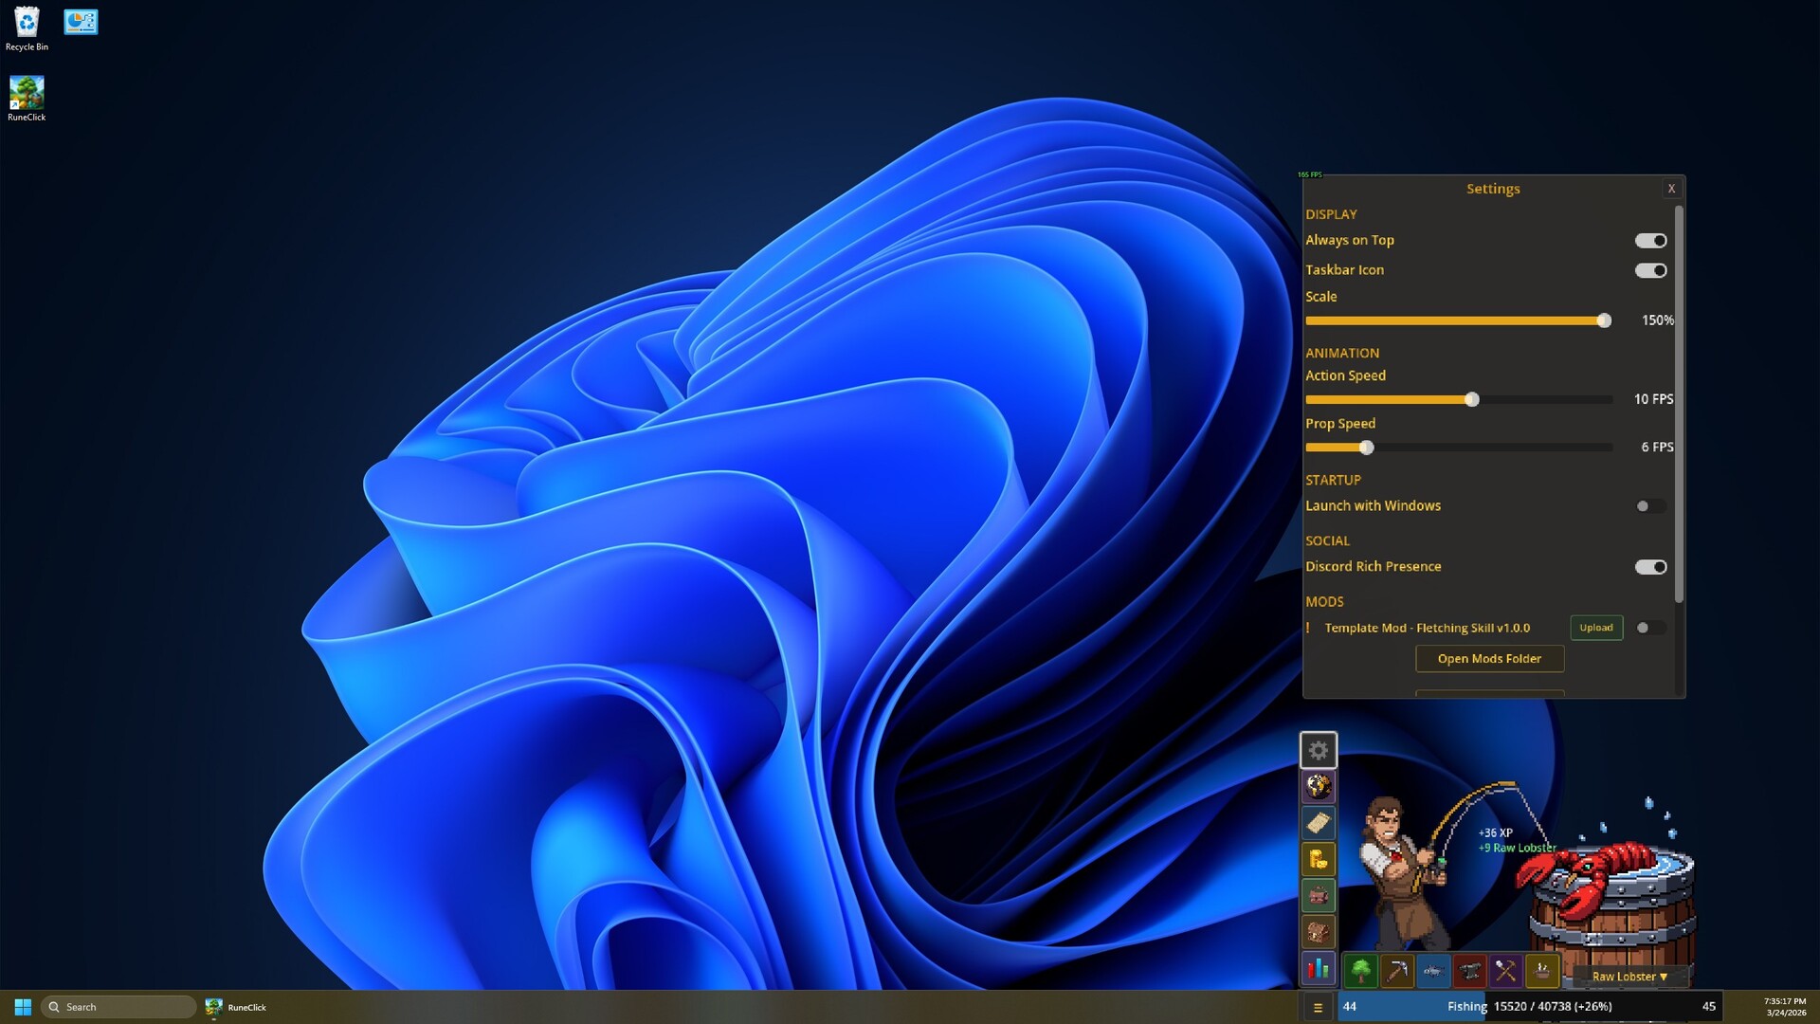Expand the Raw Lobster dropdown

(1629, 977)
